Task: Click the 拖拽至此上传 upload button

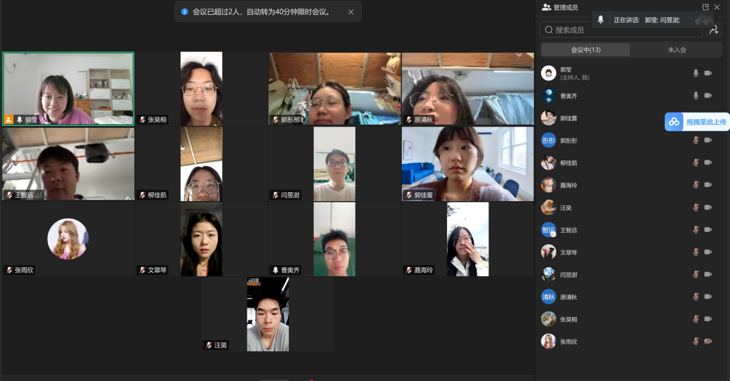Action: point(705,122)
